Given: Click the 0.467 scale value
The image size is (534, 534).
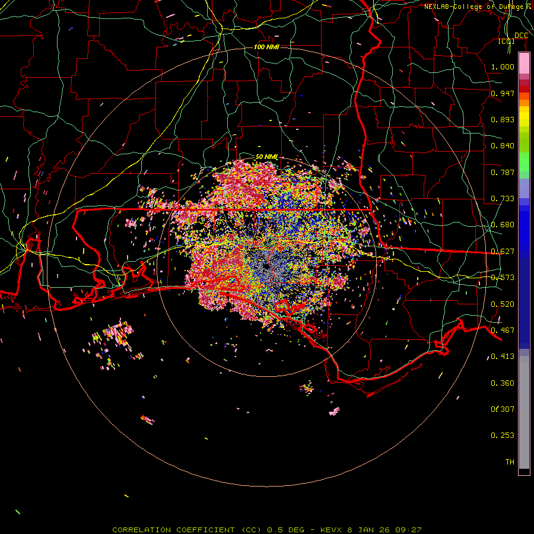Looking at the screenshot, I should 503,330.
